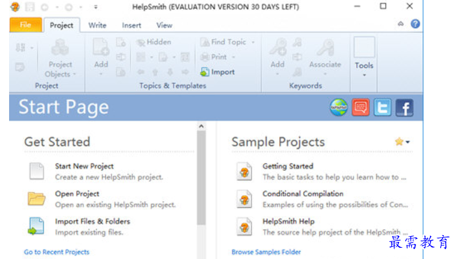The image size is (454, 259).
Task: Switch to the Write ribbon tab
Action: tap(97, 26)
